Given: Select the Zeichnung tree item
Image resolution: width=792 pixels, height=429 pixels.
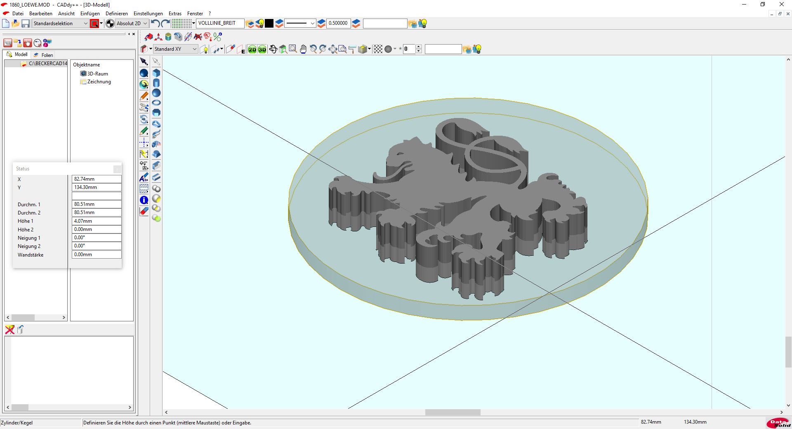Looking at the screenshot, I should [96, 82].
